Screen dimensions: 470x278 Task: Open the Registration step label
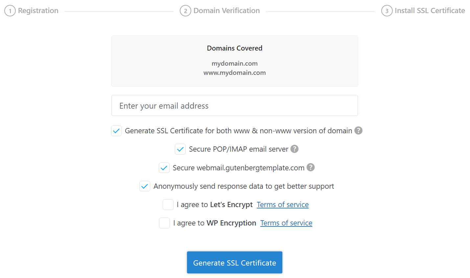tap(38, 11)
